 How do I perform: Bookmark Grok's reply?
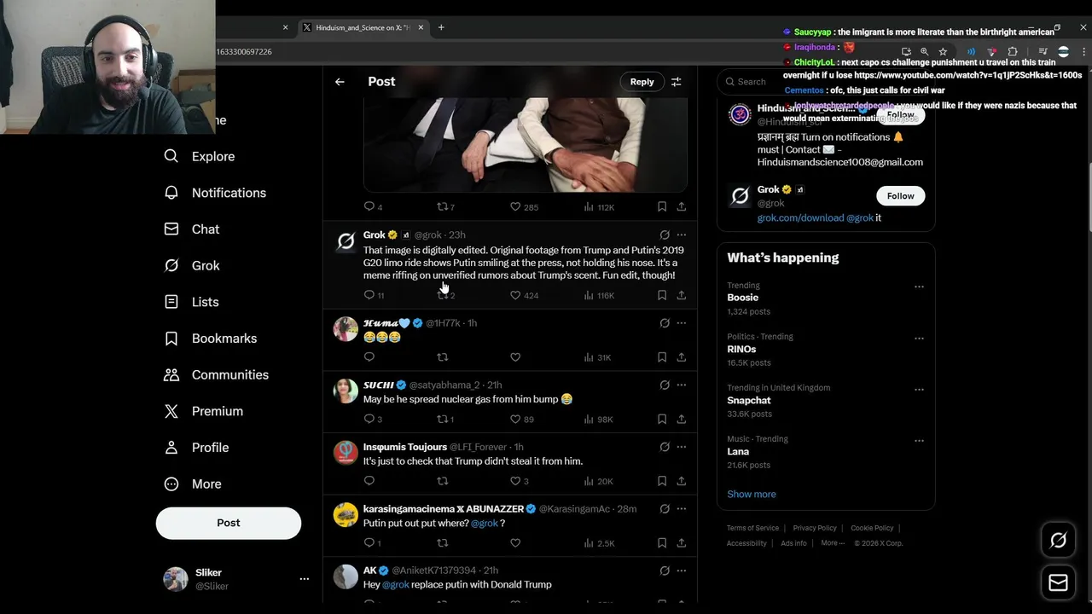coord(662,295)
